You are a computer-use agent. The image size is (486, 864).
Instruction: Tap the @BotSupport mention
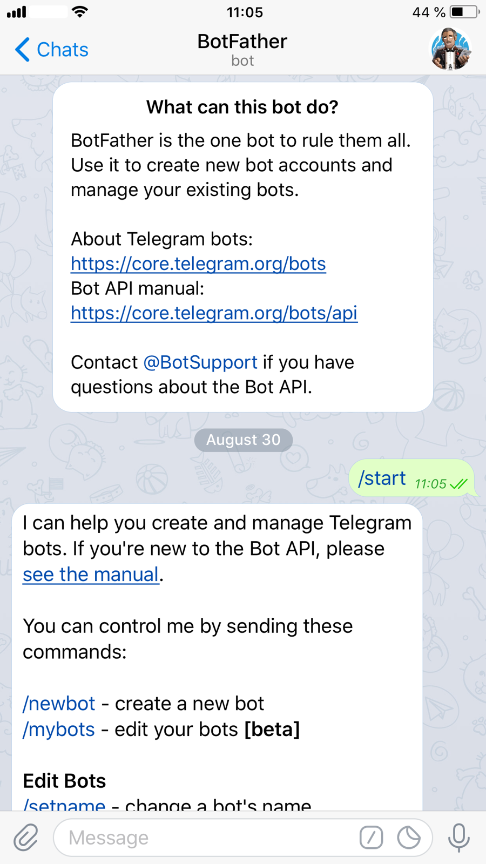(x=200, y=362)
